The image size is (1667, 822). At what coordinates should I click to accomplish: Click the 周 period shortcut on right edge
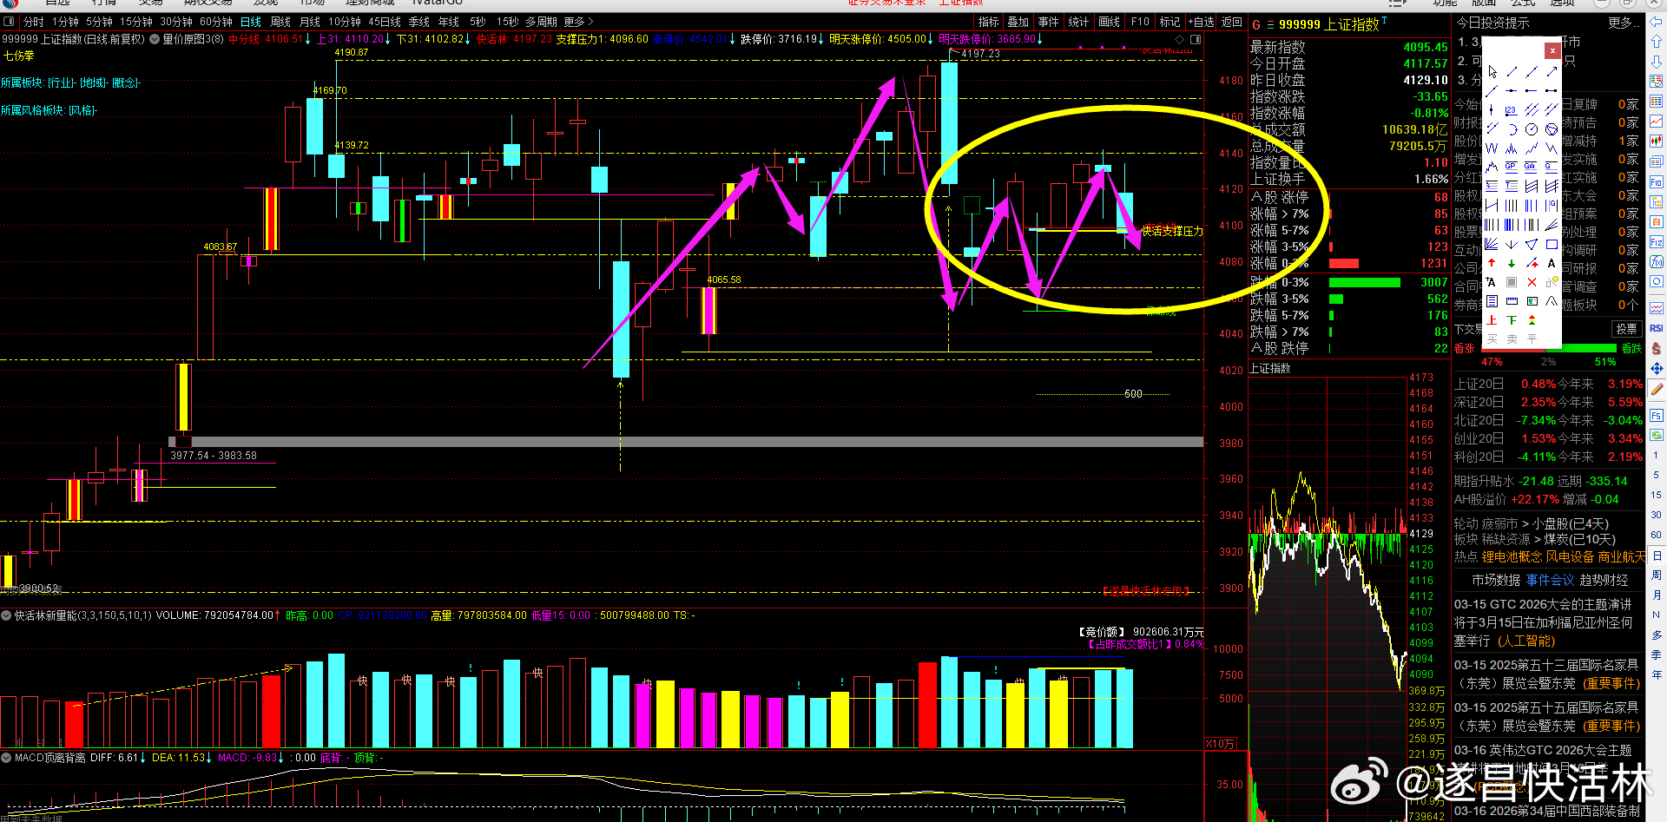(x=1657, y=575)
